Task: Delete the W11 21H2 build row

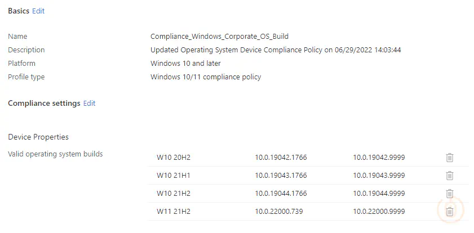Action: tap(450, 212)
